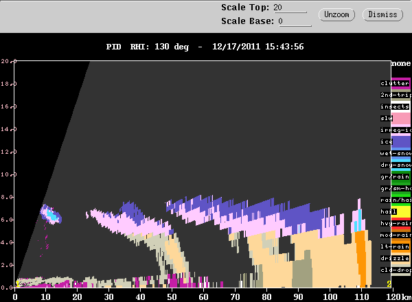Click the 'rain/hail' legend label
The image size is (412, 302).
(x=396, y=200)
